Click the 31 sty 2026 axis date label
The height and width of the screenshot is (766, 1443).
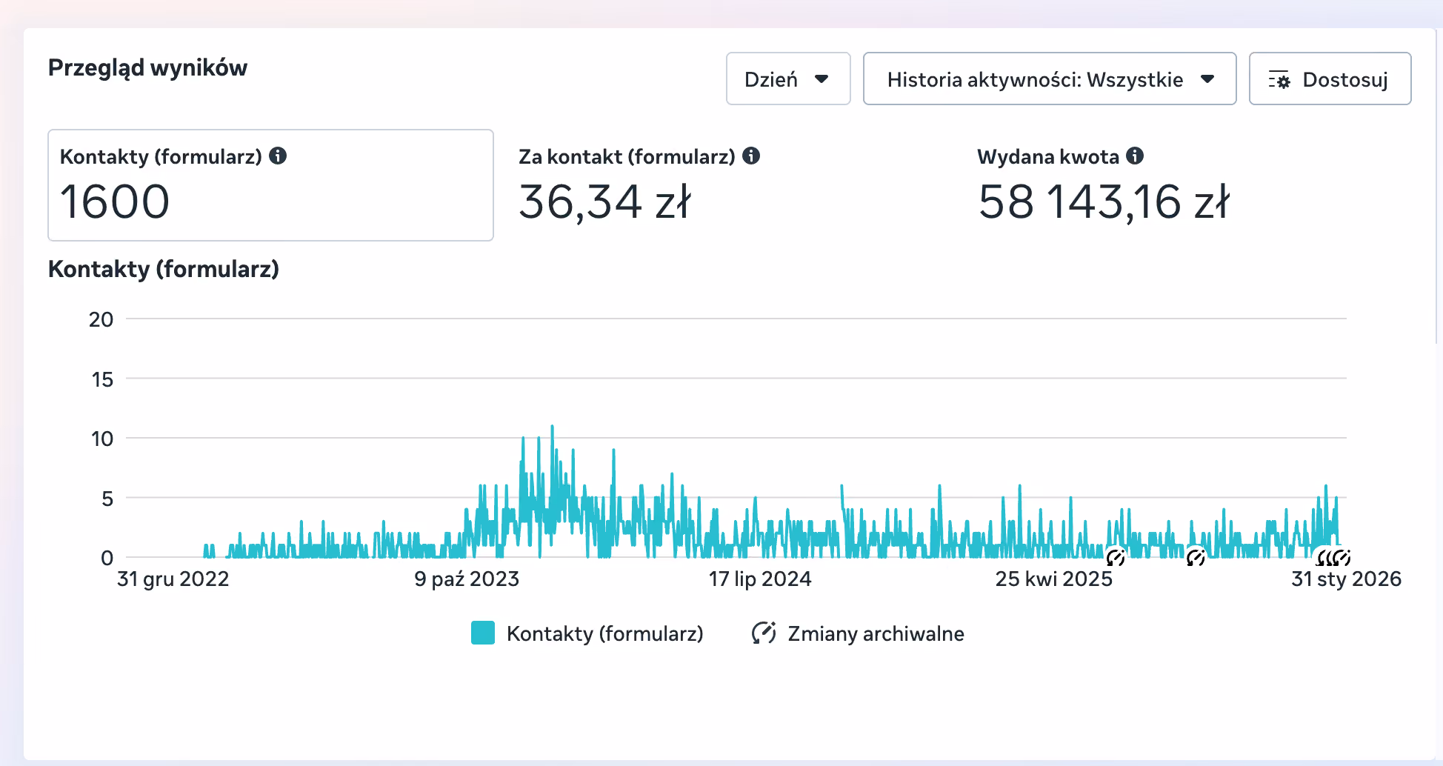[1346, 579]
